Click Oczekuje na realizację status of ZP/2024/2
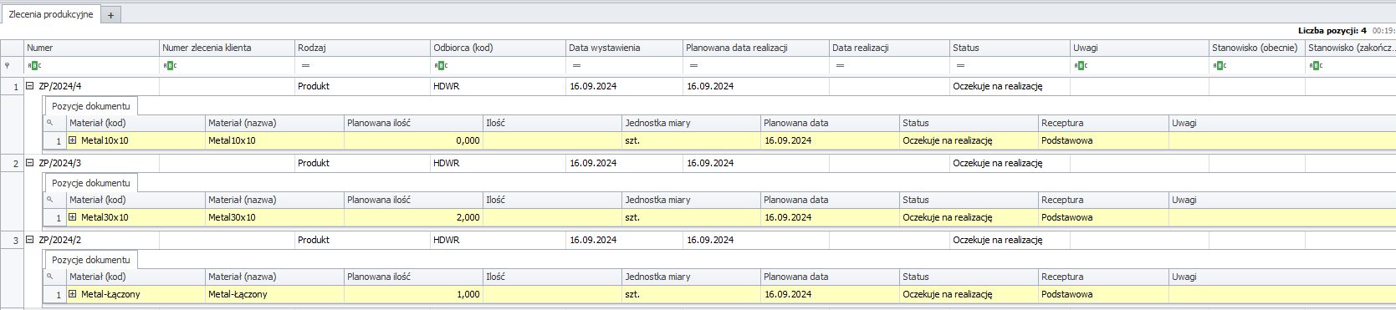Viewport: 1396px width, 310px height. 1010,240
